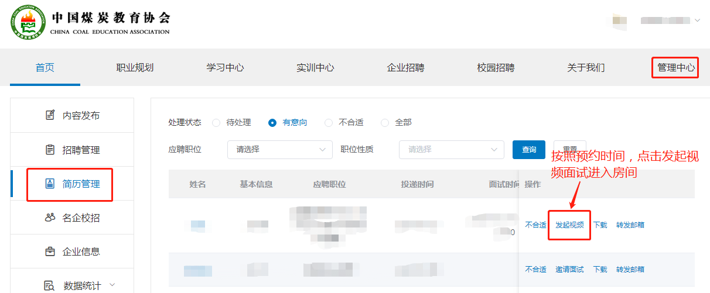The height and width of the screenshot is (293, 710).
Task: Click the 企业信息 briefcase icon
Action: click(50, 251)
